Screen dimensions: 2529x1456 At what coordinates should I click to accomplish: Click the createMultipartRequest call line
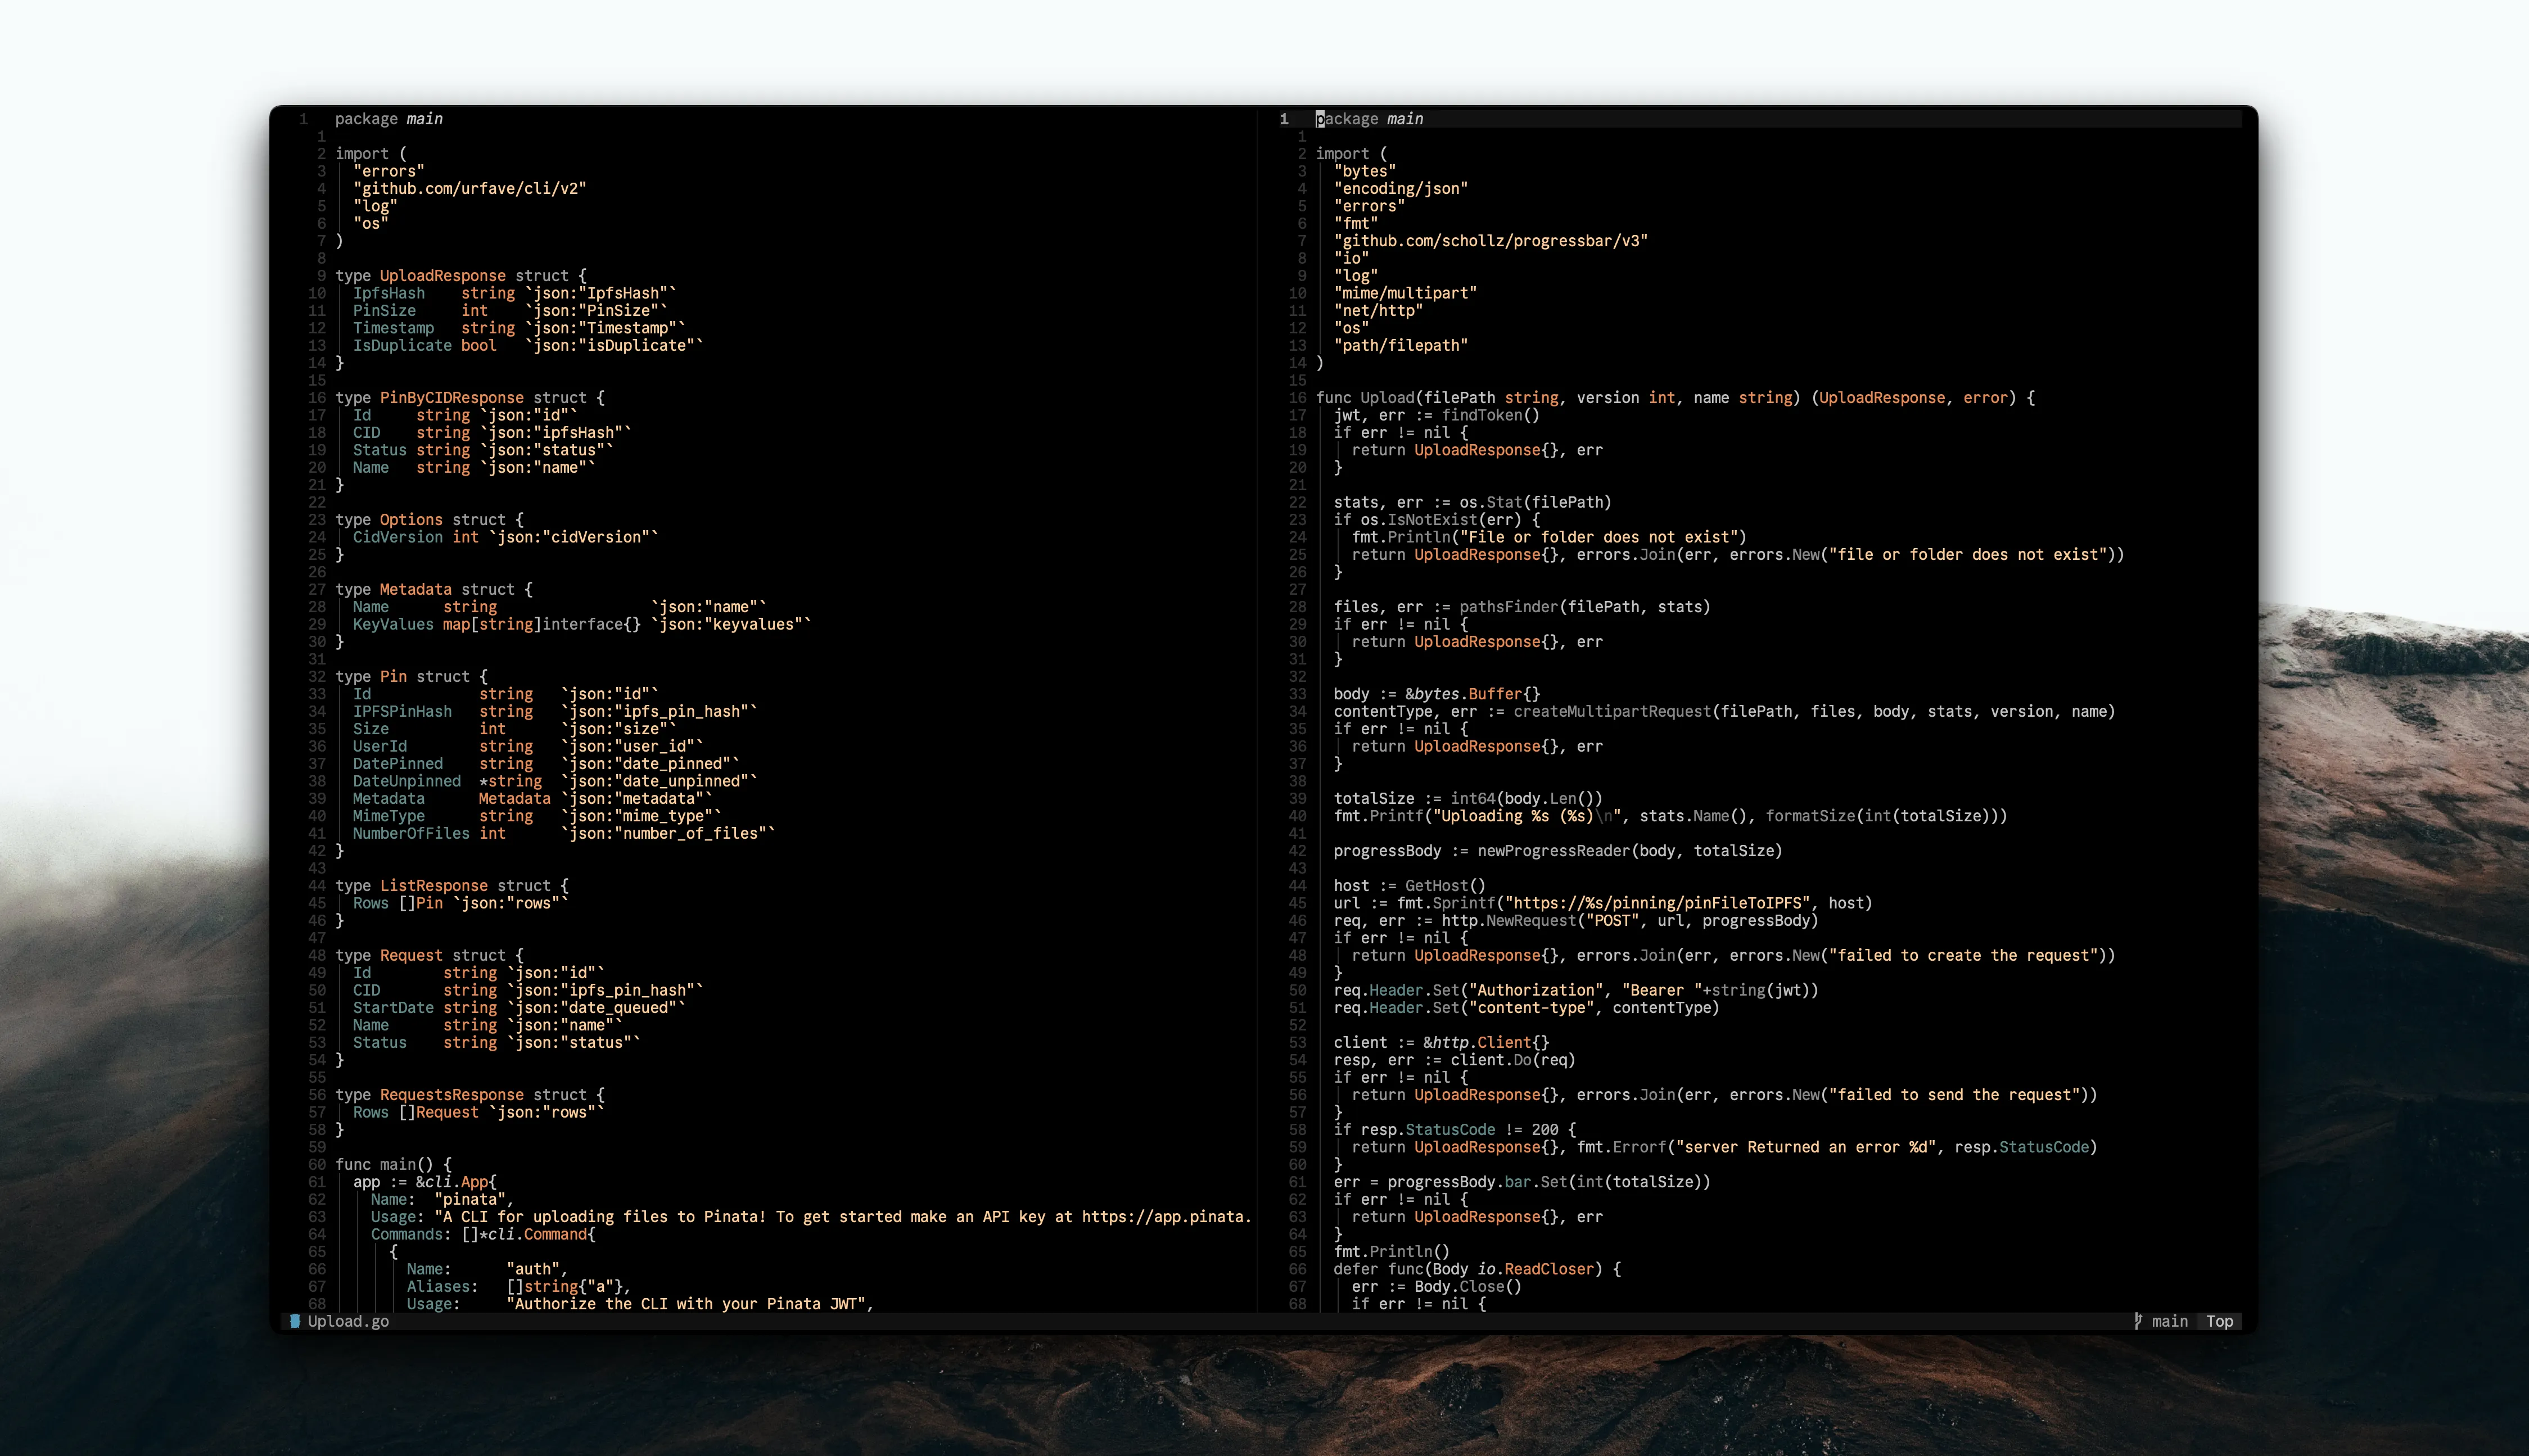tap(1724, 711)
